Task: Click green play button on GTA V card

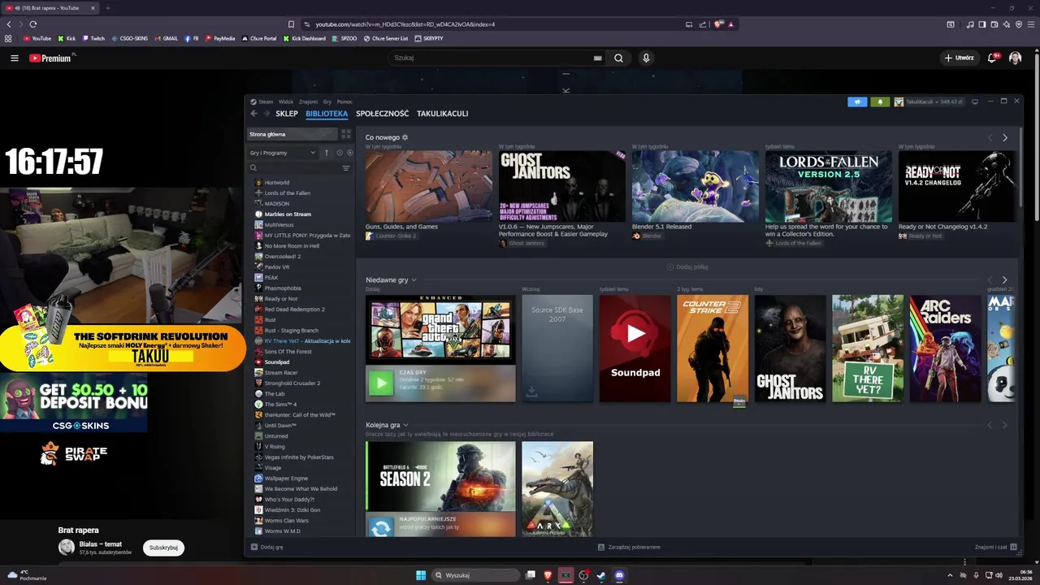Action: coord(380,383)
